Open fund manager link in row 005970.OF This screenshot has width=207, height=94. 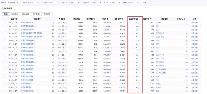click(157, 91)
